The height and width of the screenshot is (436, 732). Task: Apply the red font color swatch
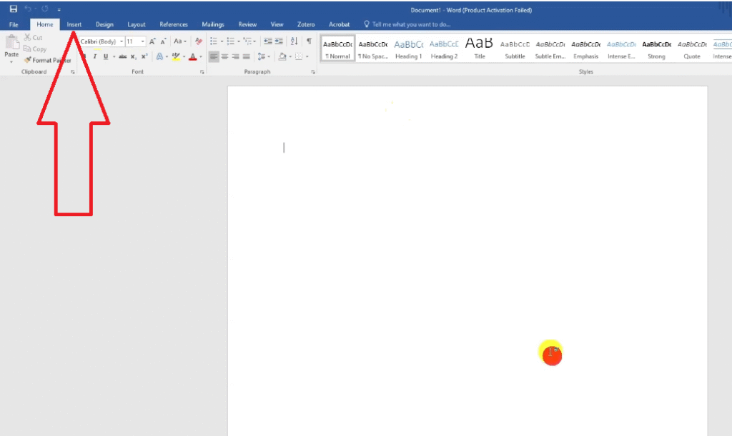192,56
